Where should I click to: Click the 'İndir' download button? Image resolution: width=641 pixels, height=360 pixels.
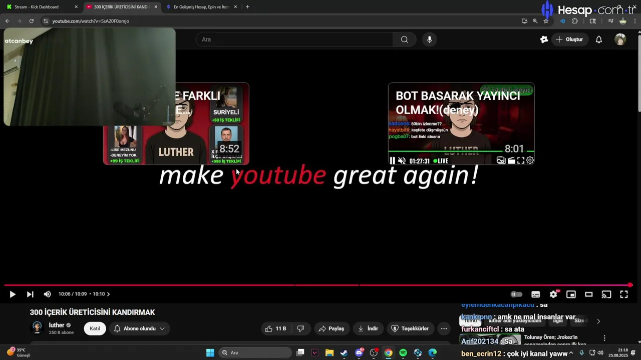pyautogui.click(x=368, y=328)
